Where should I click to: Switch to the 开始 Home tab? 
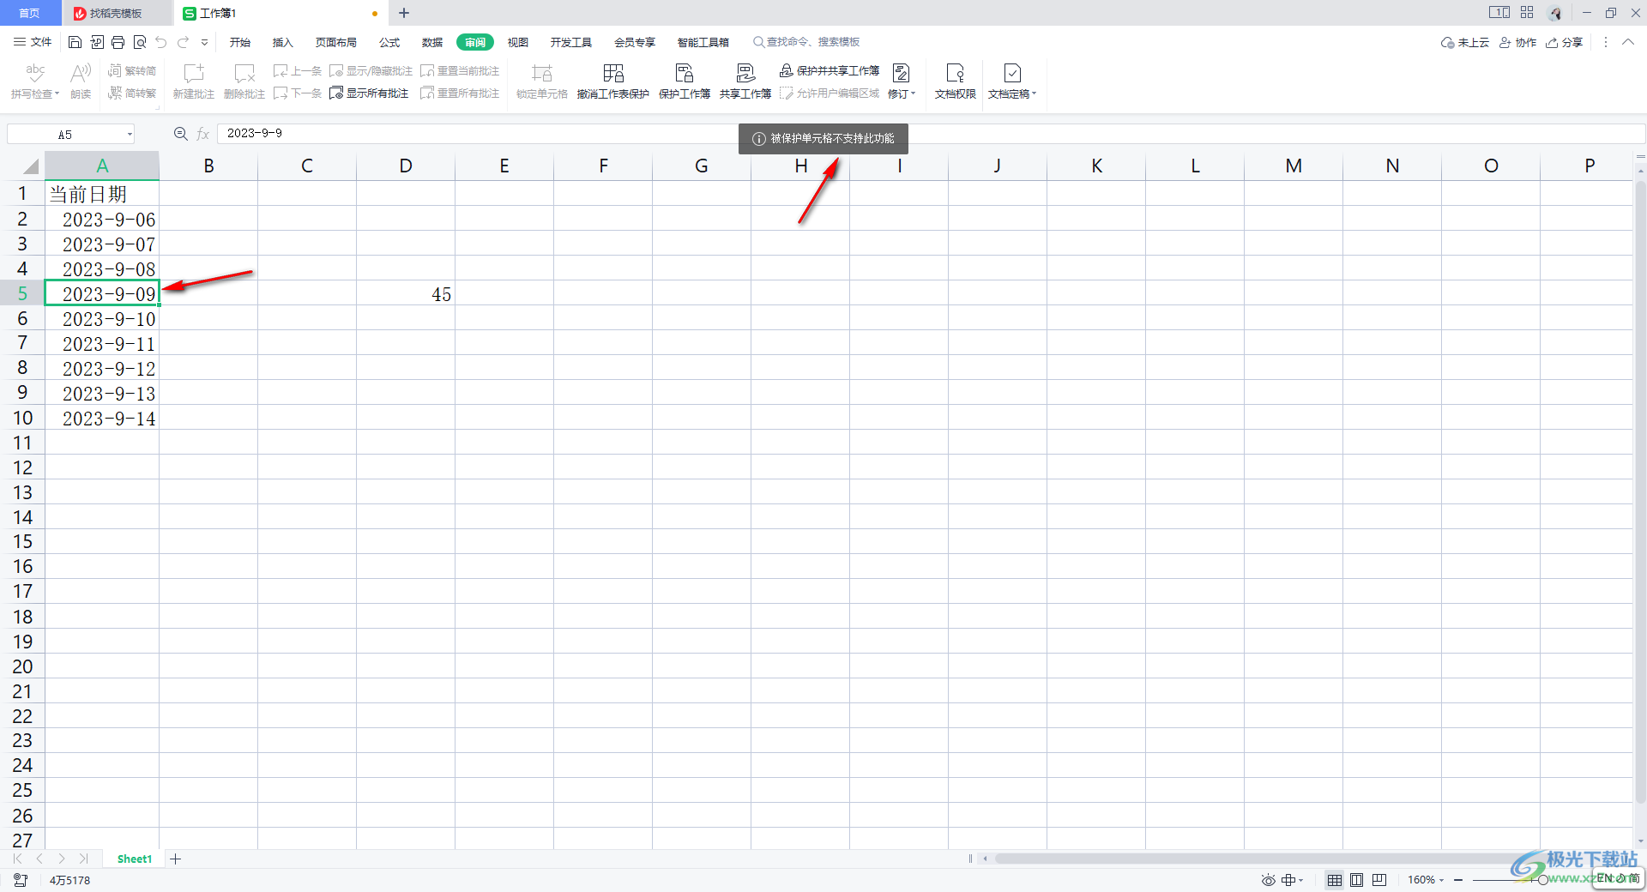pyautogui.click(x=240, y=42)
